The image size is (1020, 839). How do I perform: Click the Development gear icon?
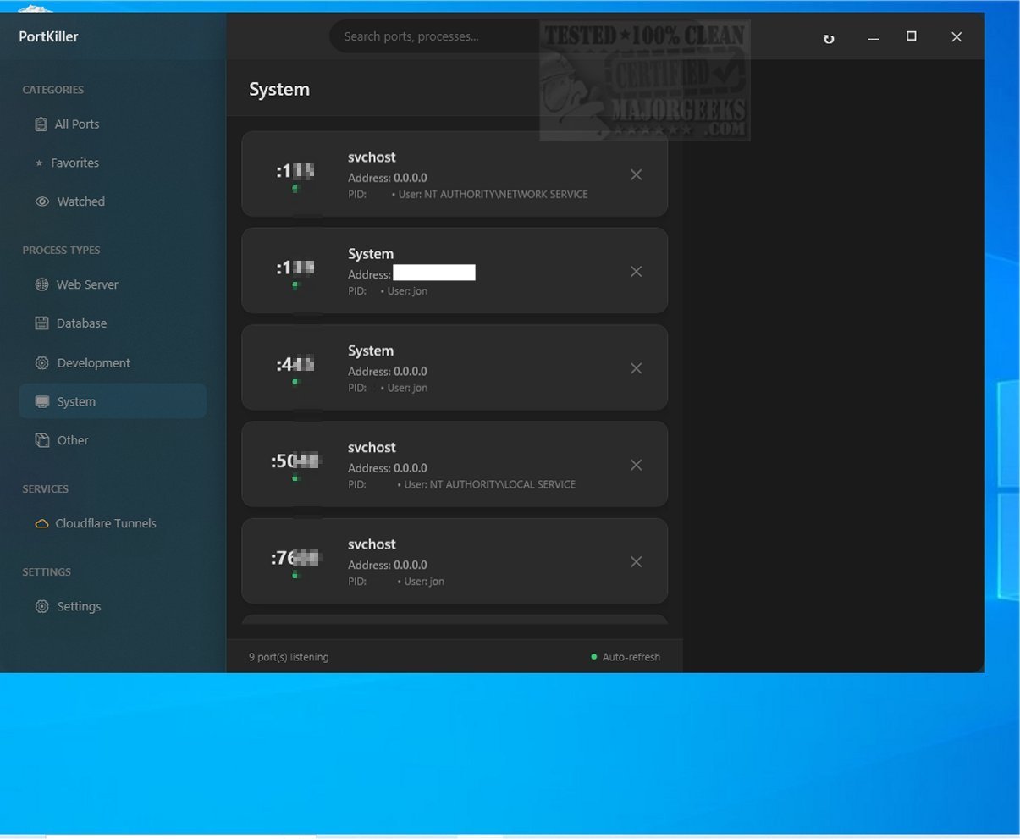tap(41, 362)
